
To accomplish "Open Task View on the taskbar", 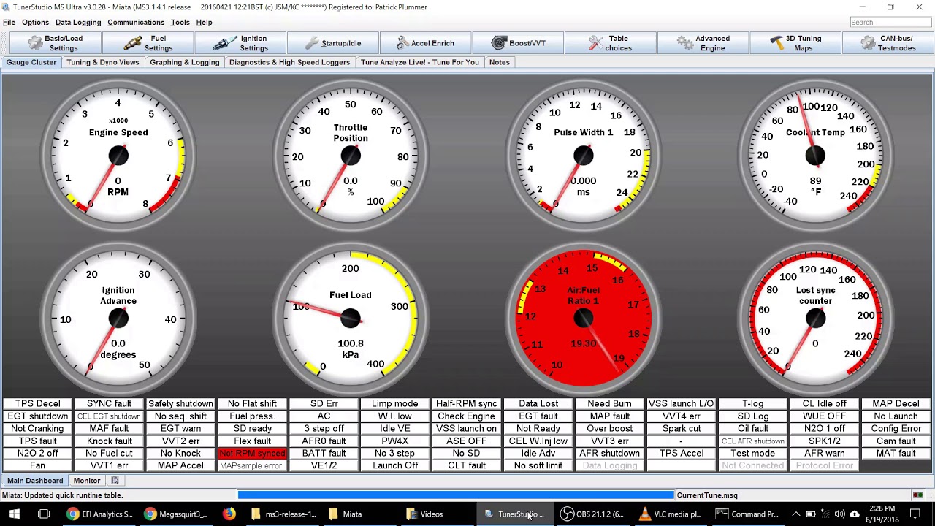I will click(x=44, y=514).
